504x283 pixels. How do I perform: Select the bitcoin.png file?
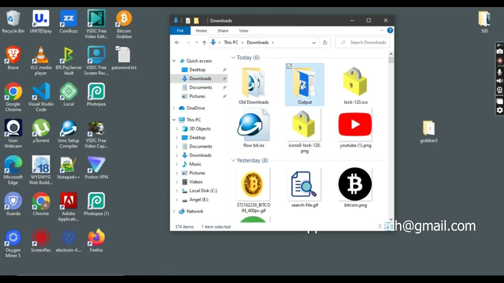pyautogui.click(x=355, y=188)
